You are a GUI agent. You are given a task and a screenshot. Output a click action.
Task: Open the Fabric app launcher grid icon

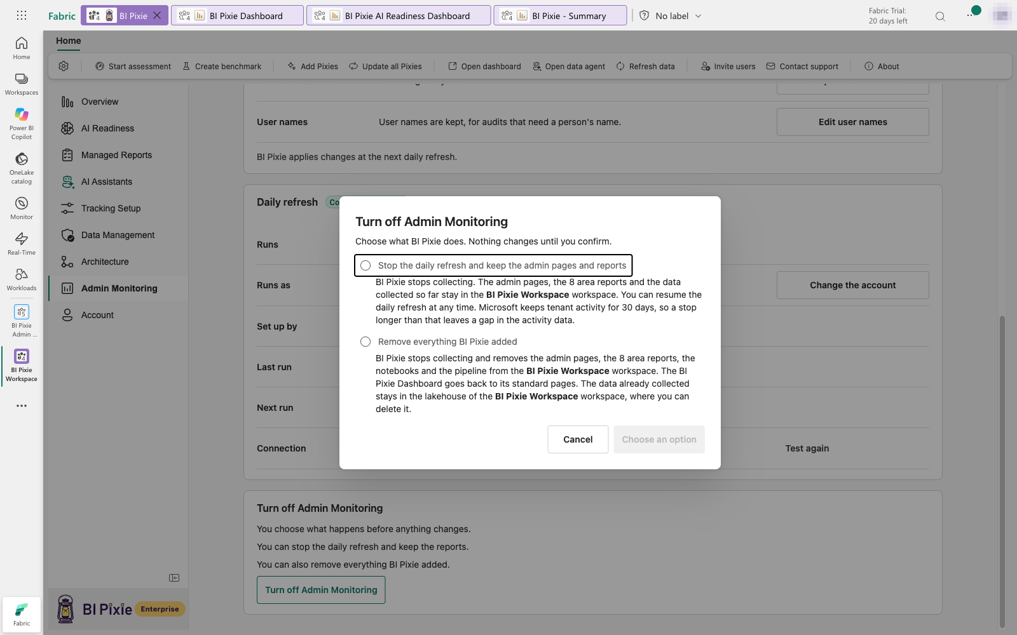click(x=22, y=15)
